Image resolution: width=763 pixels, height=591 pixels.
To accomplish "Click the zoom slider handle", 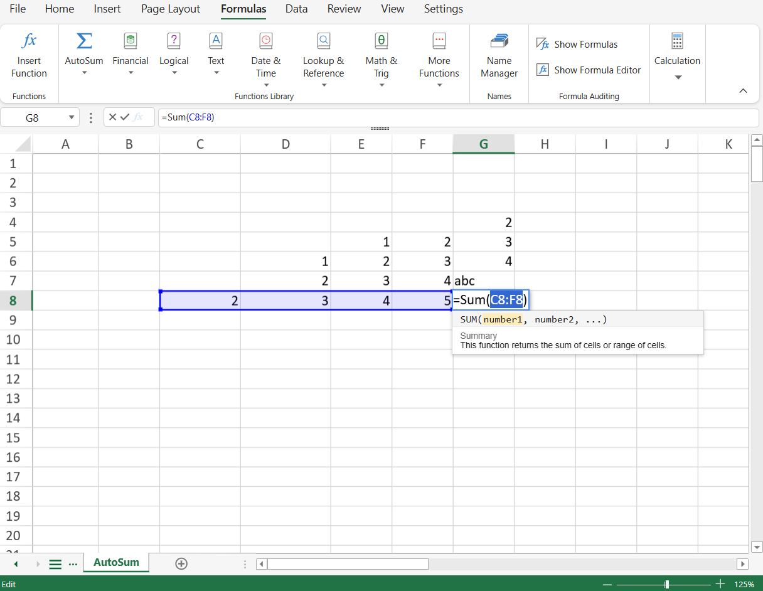I will [x=666, y=584].
